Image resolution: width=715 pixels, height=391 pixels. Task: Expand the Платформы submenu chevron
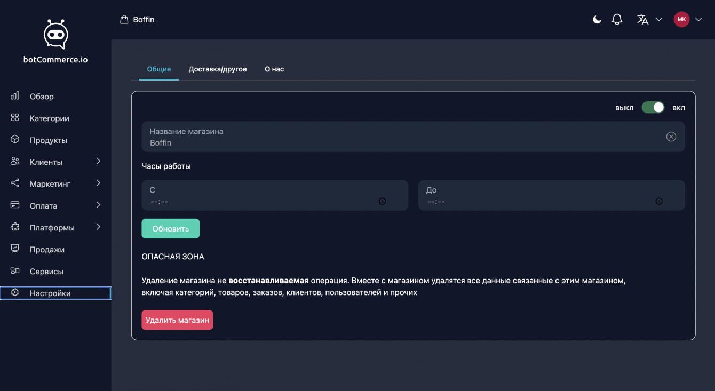(98, 227)
